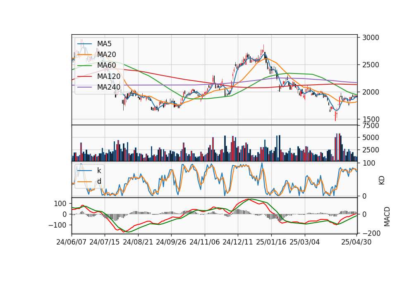Click the purple MA240 legend line sample
The height and width of the screenshot is (285, 397).
click(84, 87)
